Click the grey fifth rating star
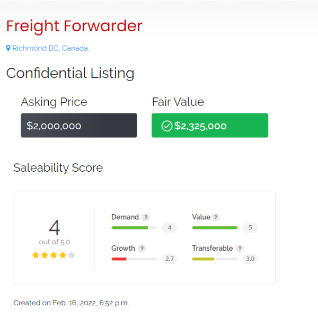Screen dimensions: 318x318 pyautogui.click(x=72, y=255)
